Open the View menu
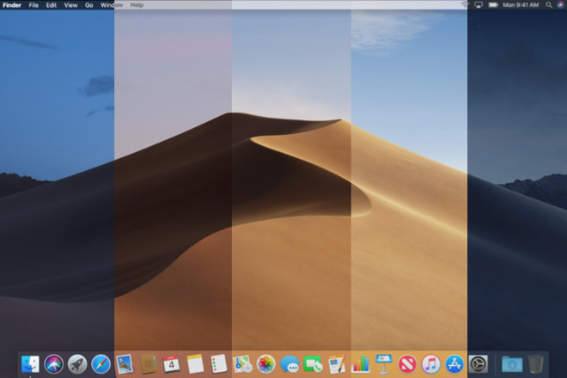This screenshot has height=378, width=567. click(70, 5)
